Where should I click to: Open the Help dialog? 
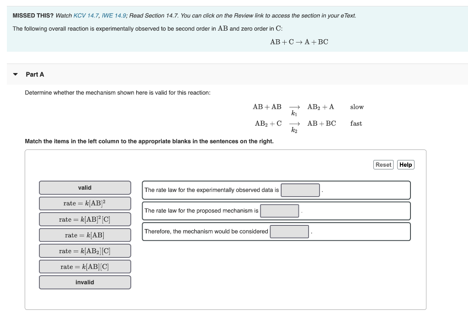click(405, 165)
